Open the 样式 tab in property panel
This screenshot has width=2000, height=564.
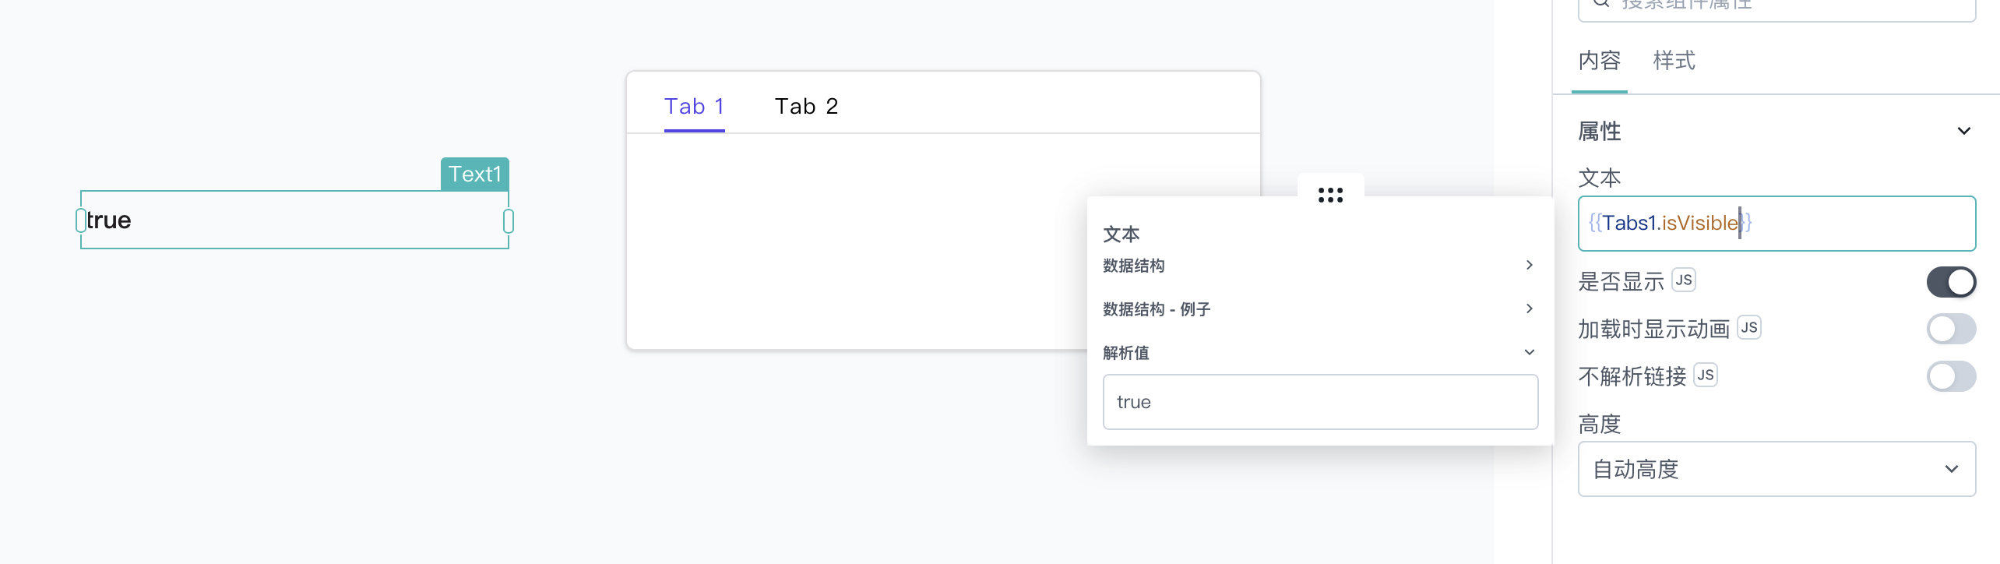point(1674,61)
